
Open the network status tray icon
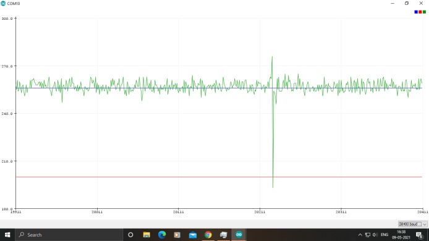coord(368,235)
